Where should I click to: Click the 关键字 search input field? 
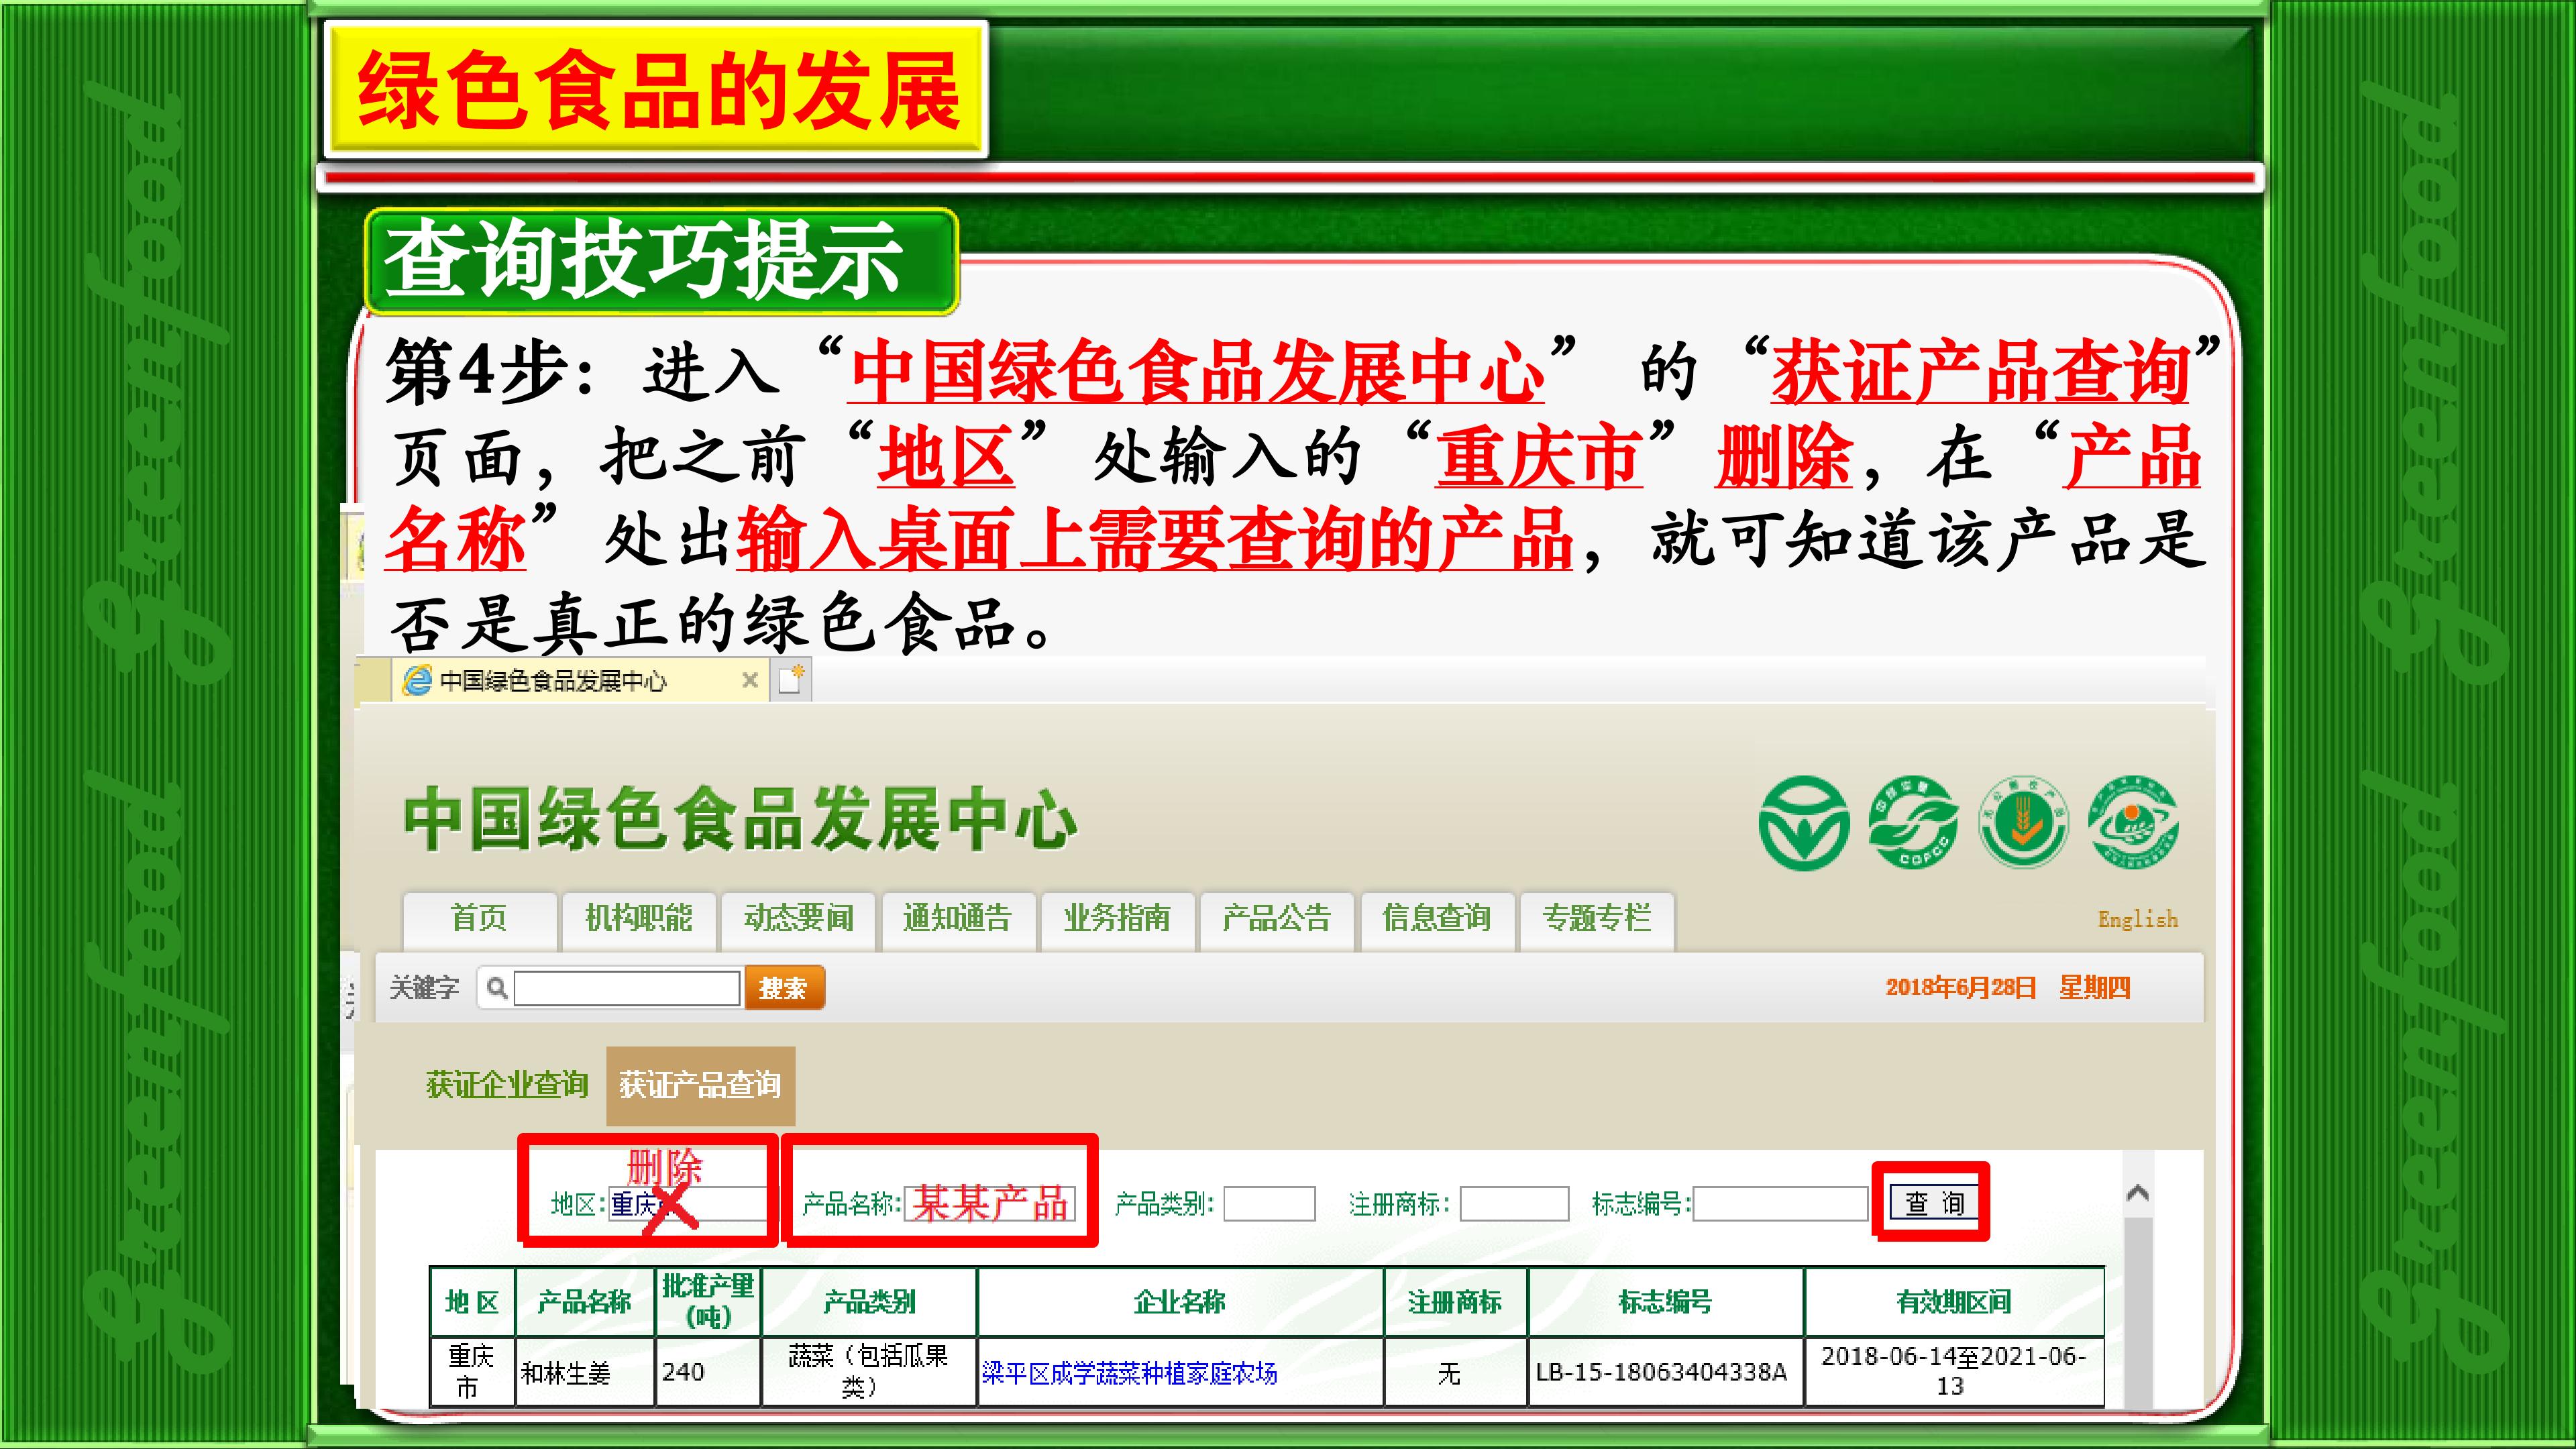pyautogui.click(x=627, y=988)
